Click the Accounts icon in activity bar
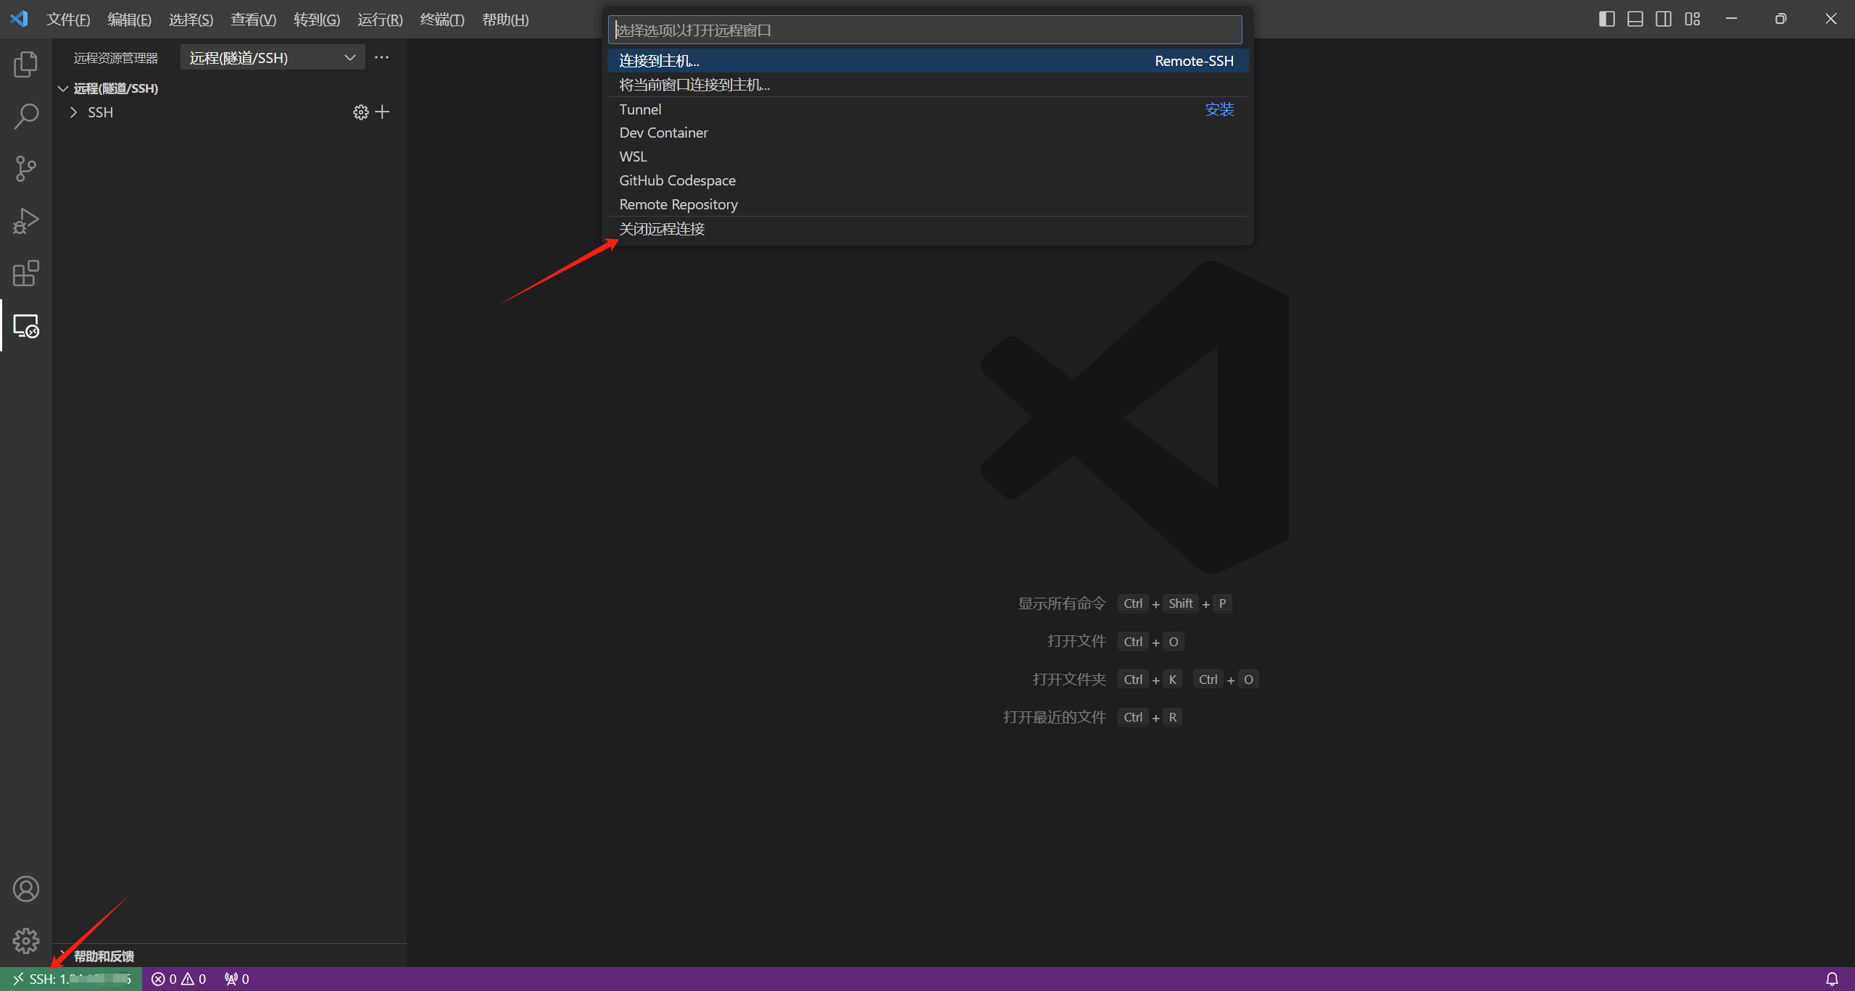1855x991 pixels. 26,889
